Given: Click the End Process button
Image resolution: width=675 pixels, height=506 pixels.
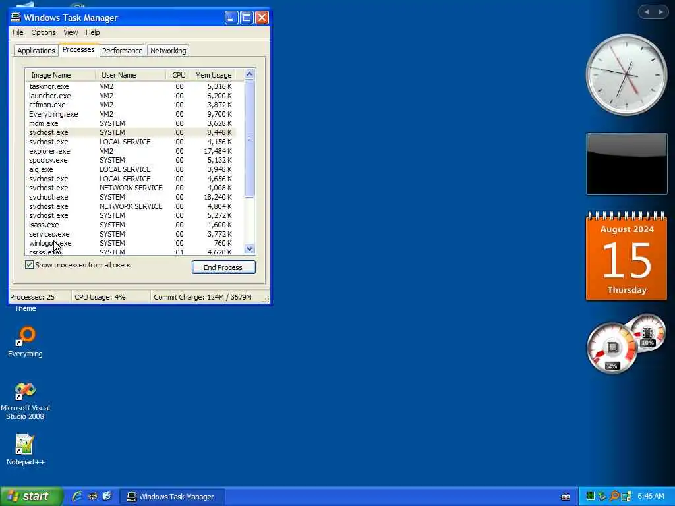Looking at the screenshot, I should pos(223,267).
